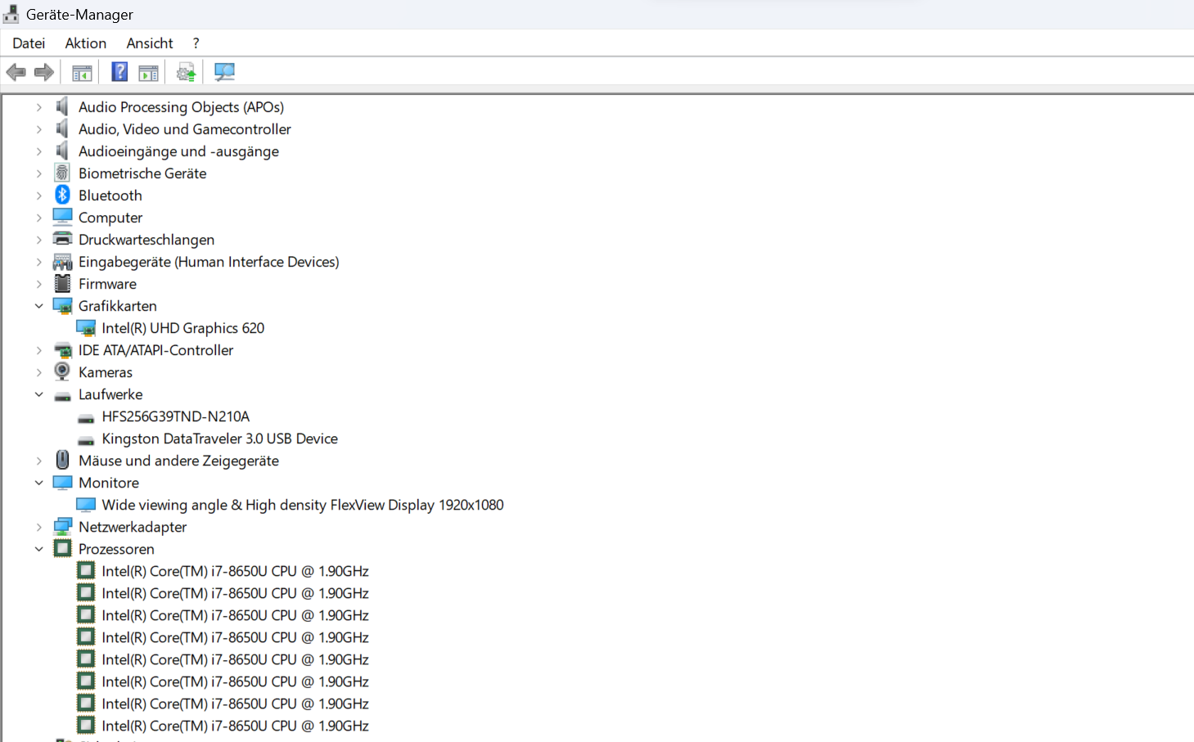Click the Eingabegeräte (Human Interface Devices) icon
Viewport: 1194px width, 742px height.
pos(62,262)
